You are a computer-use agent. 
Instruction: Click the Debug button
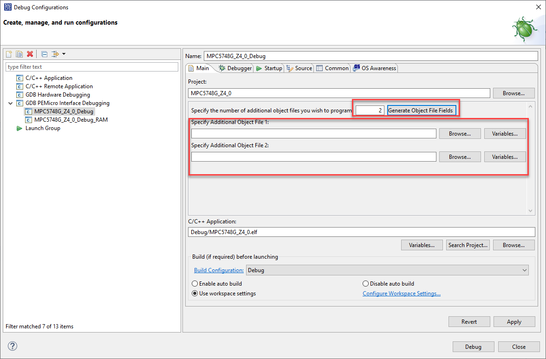click(x=473, y=347)
